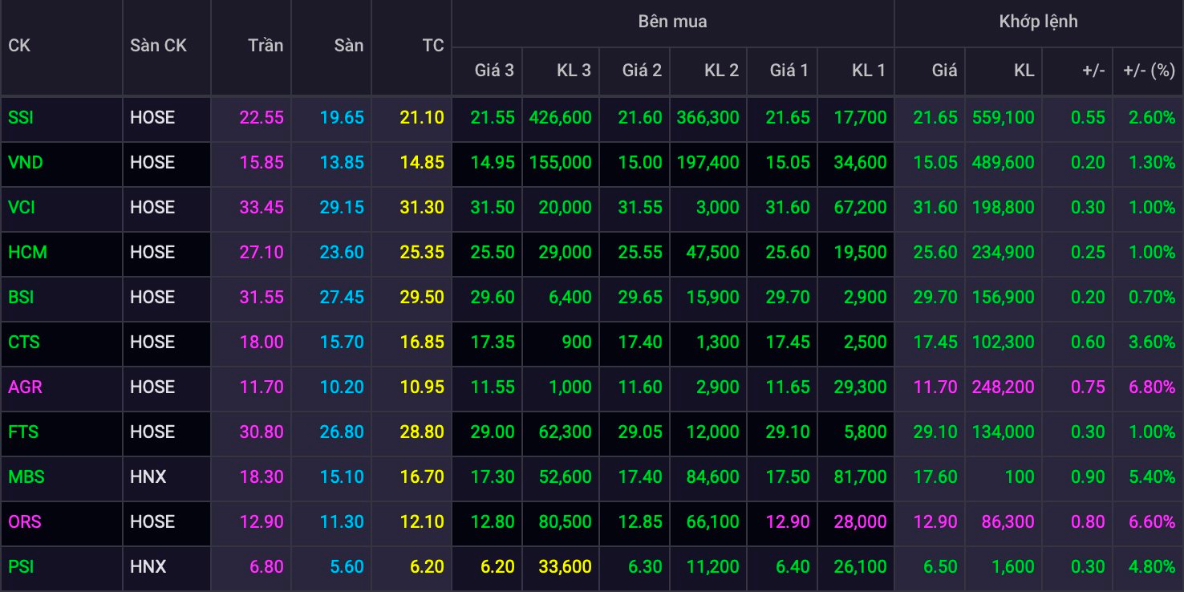Open the VND stock symbol
The image size is (1184, 592).
[x=26, y=163]
